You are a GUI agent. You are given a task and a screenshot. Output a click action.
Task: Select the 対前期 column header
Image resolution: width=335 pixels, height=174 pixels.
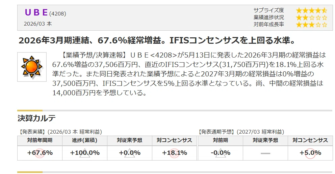(221, 140)
